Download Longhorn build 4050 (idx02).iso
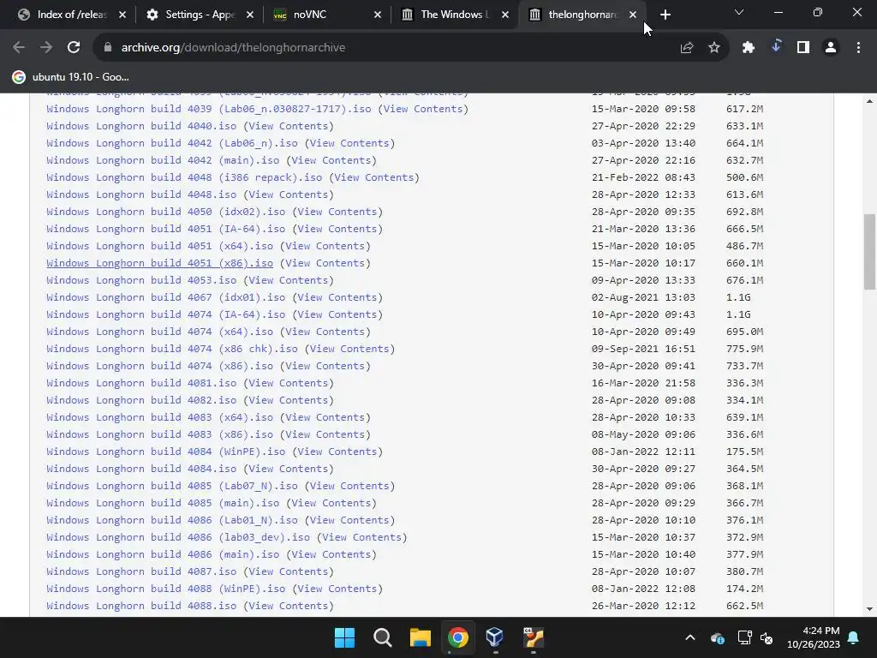The height and width of the screenshot is (658, 877). [x=166, y=212]
